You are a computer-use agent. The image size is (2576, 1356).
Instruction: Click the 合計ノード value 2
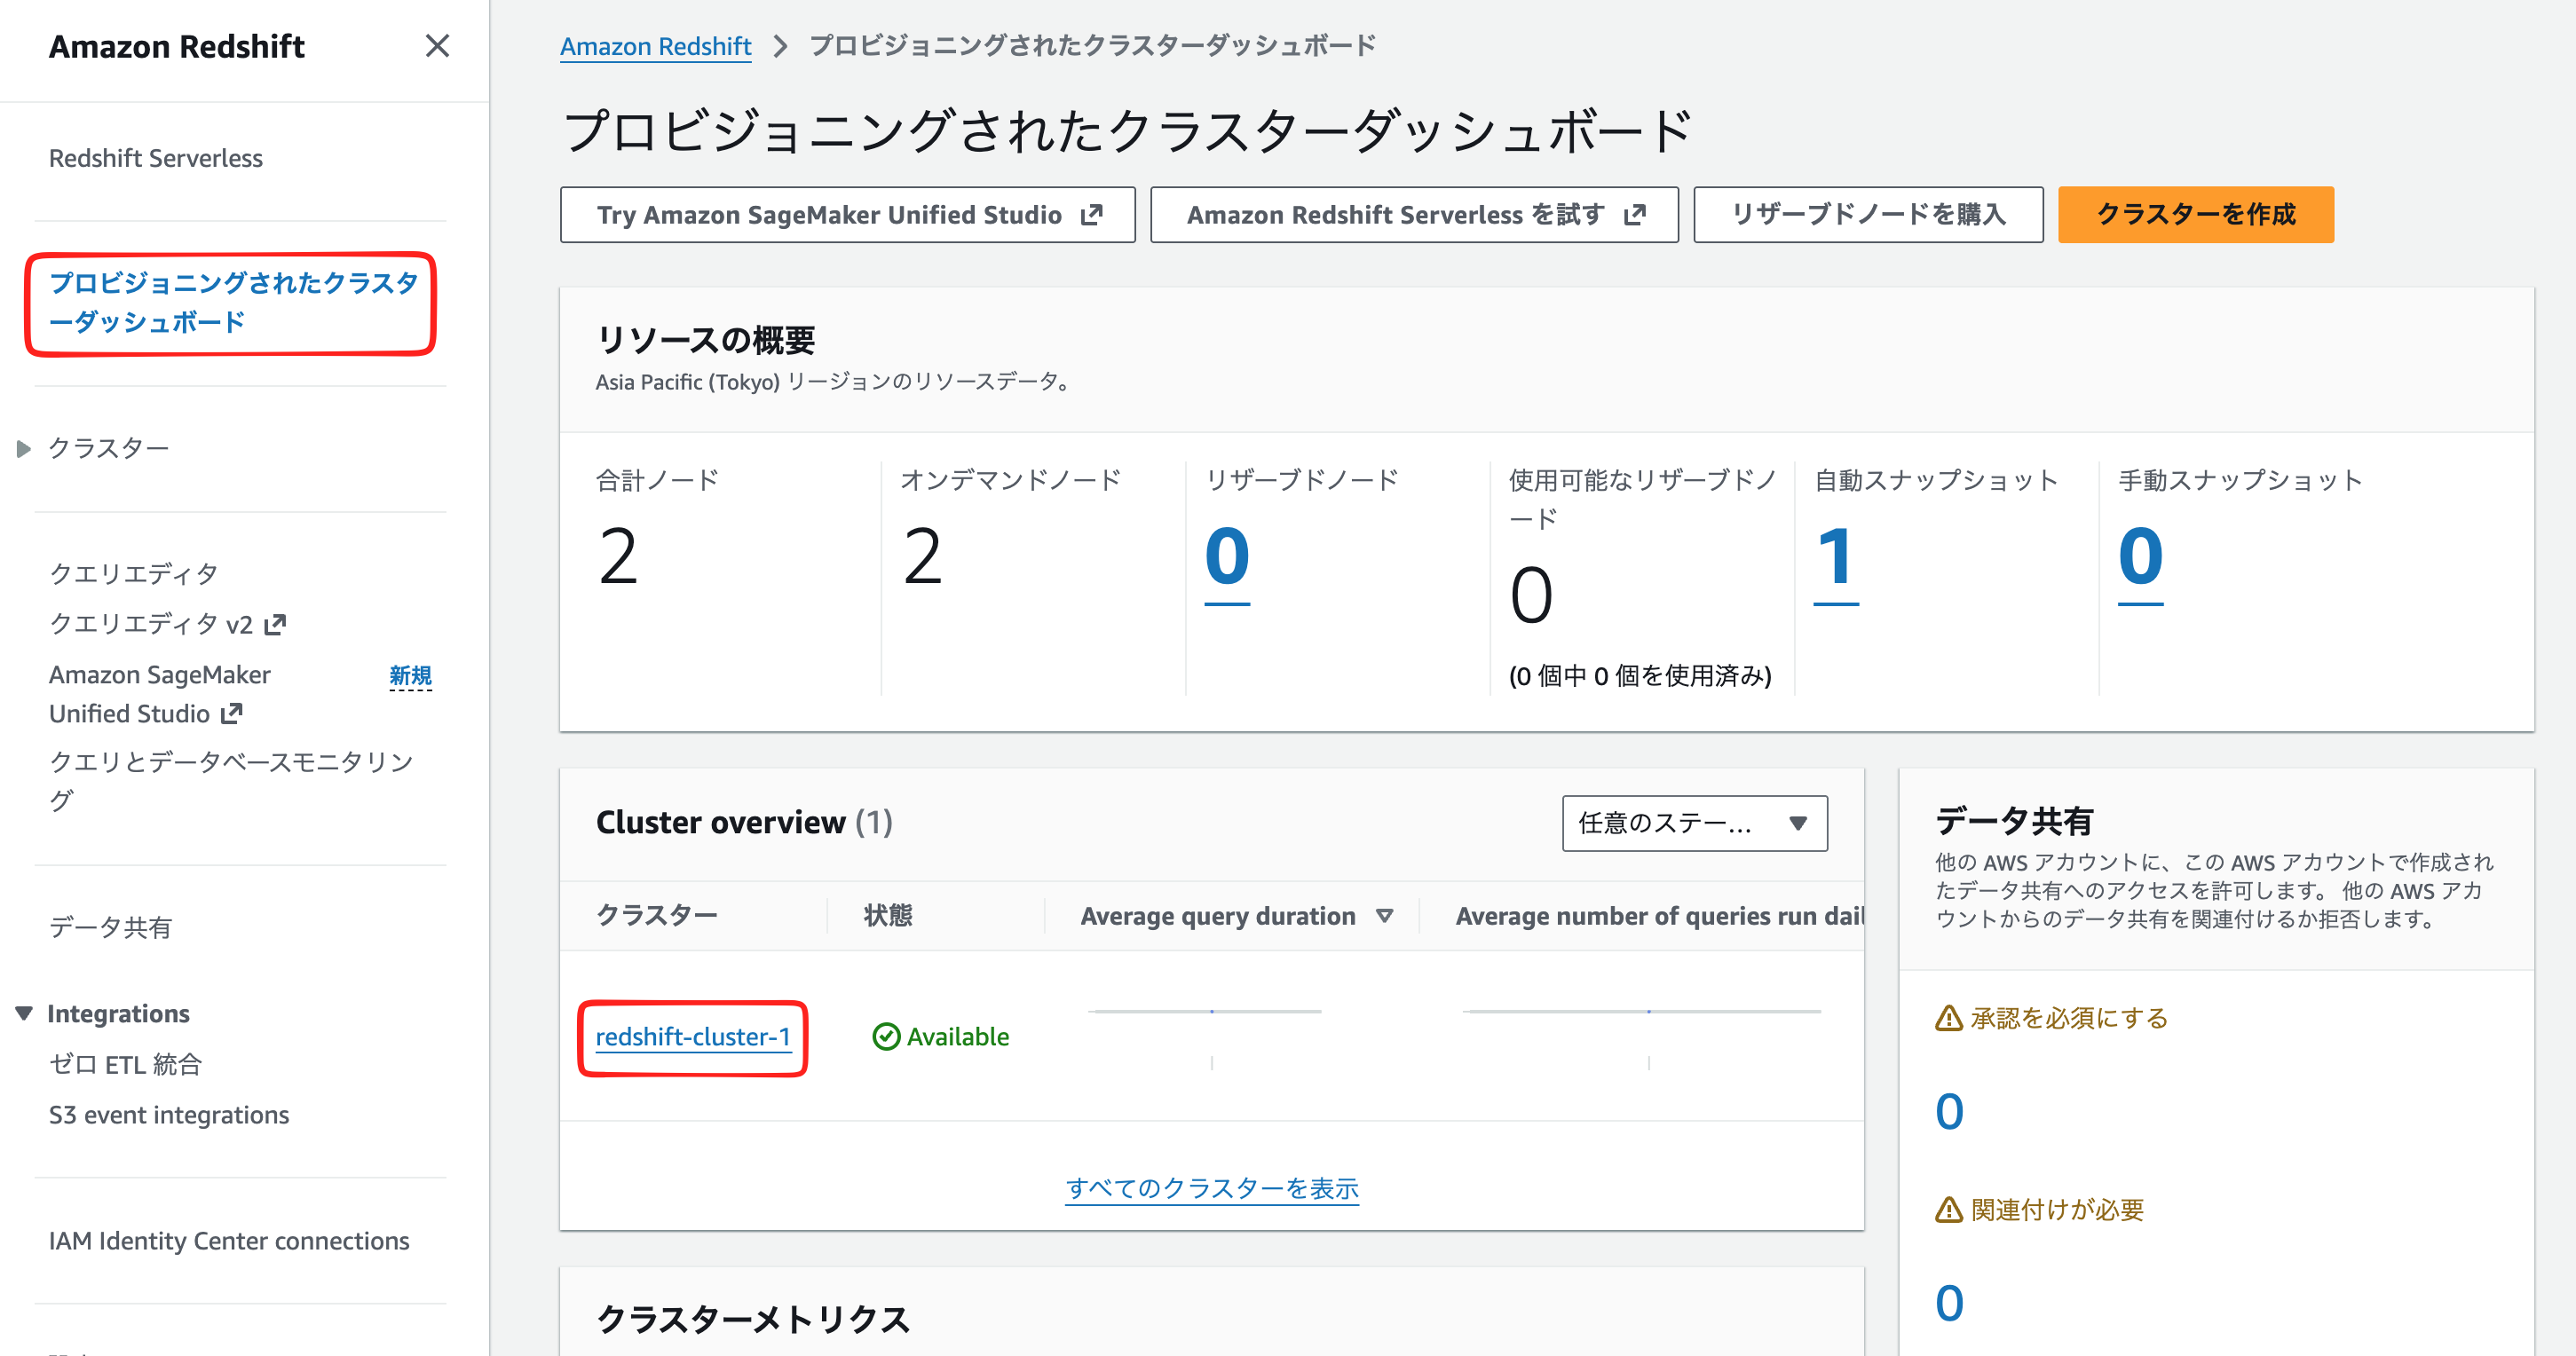618,557
